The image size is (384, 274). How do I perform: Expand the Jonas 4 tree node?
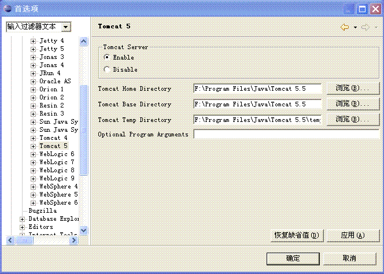33,65
